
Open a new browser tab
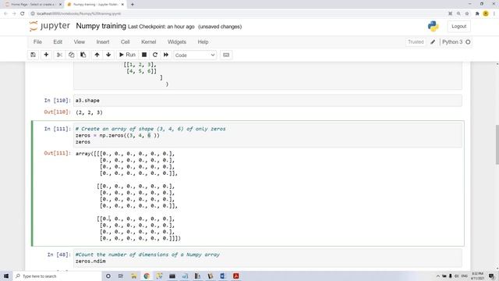point(133,5)
